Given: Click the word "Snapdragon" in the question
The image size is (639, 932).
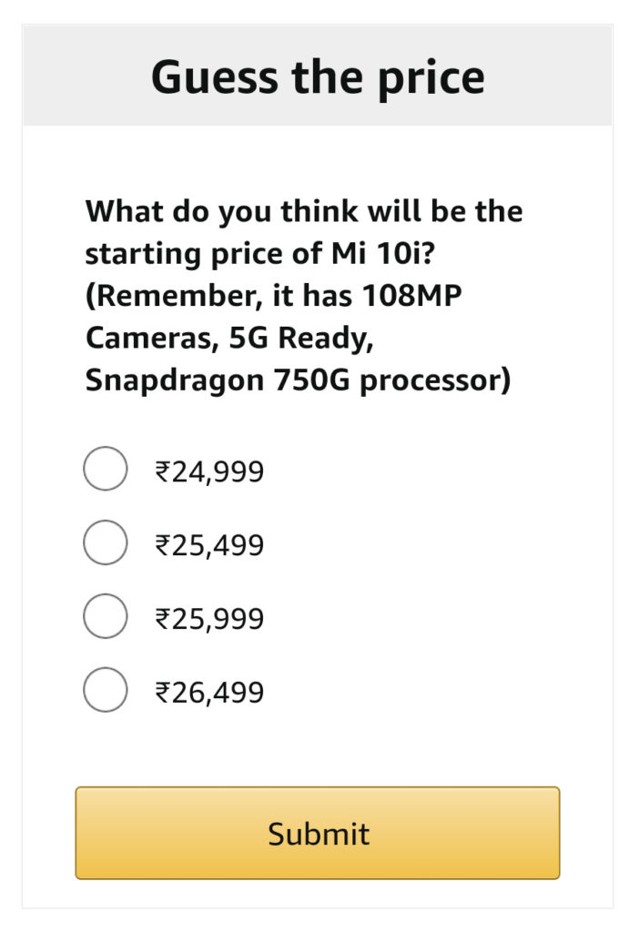Looking at the screenshot, I should 174,380.
